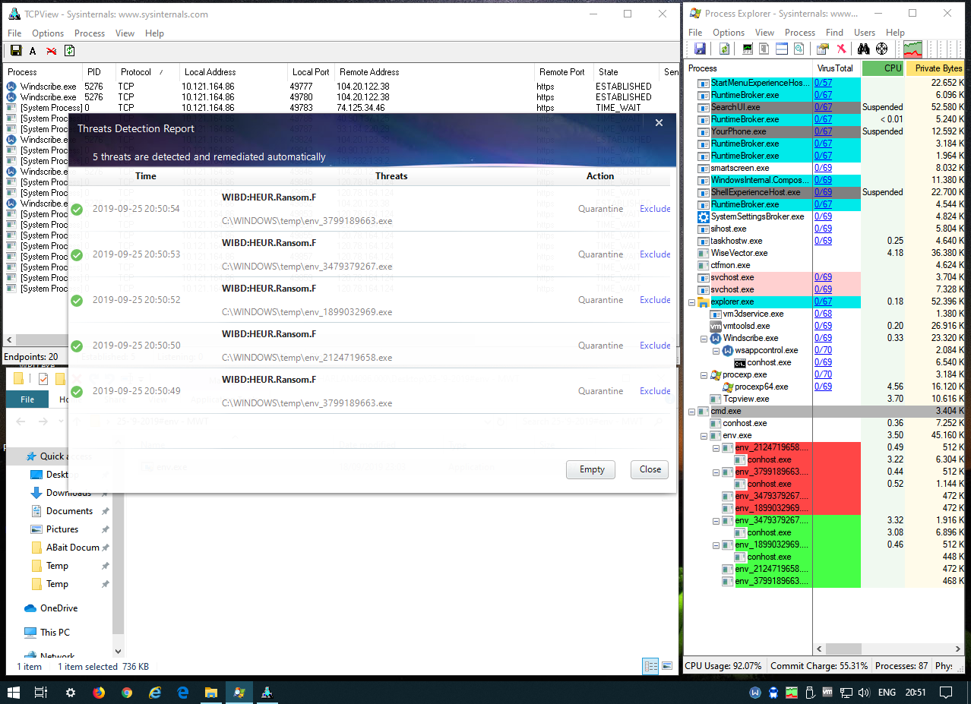Click Exclude link for env_3479379267.exe threat

[x=655, y=254]
